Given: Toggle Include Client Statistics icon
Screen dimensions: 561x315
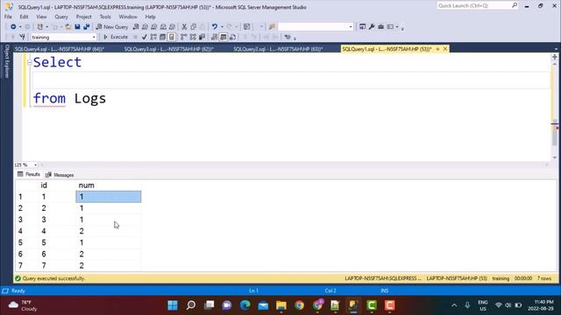Looking at the screenshot, I should coord(202,37).
